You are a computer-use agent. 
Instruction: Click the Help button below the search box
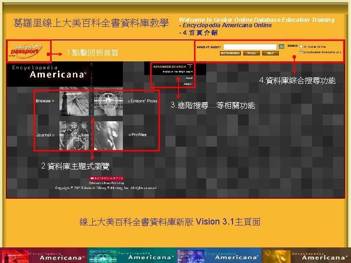[x=271, y=53]
